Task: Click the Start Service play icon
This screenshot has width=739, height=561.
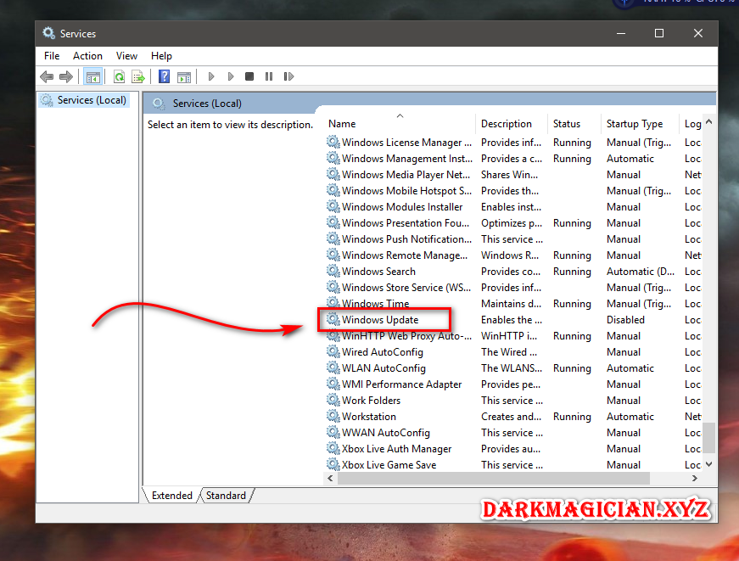Action: (x=211, y=76)
